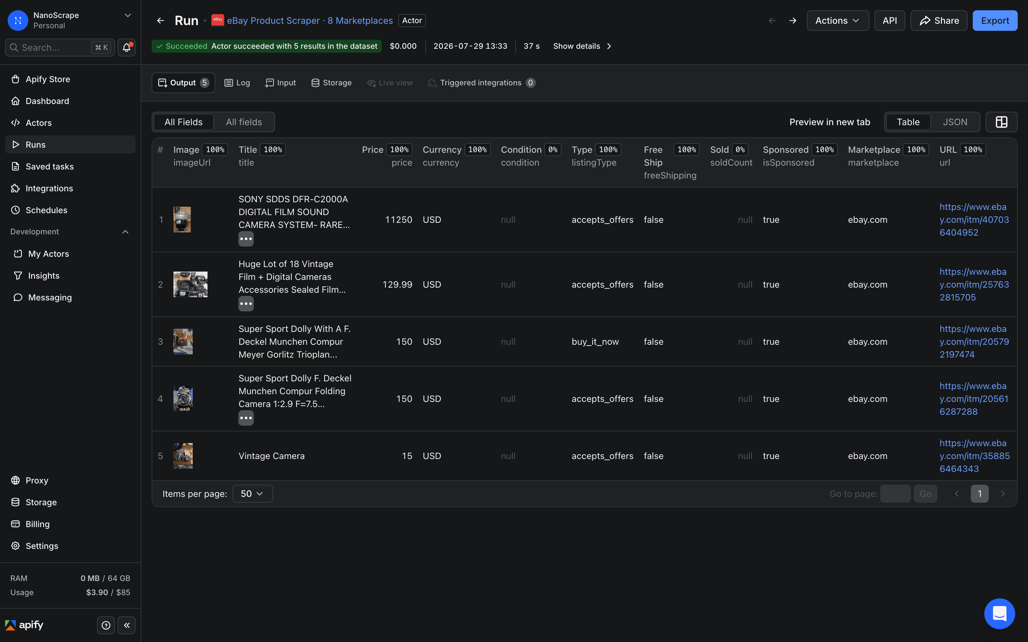Open sidebar Storage page
Screen dimensions: 1028x642
pos(70,502)
